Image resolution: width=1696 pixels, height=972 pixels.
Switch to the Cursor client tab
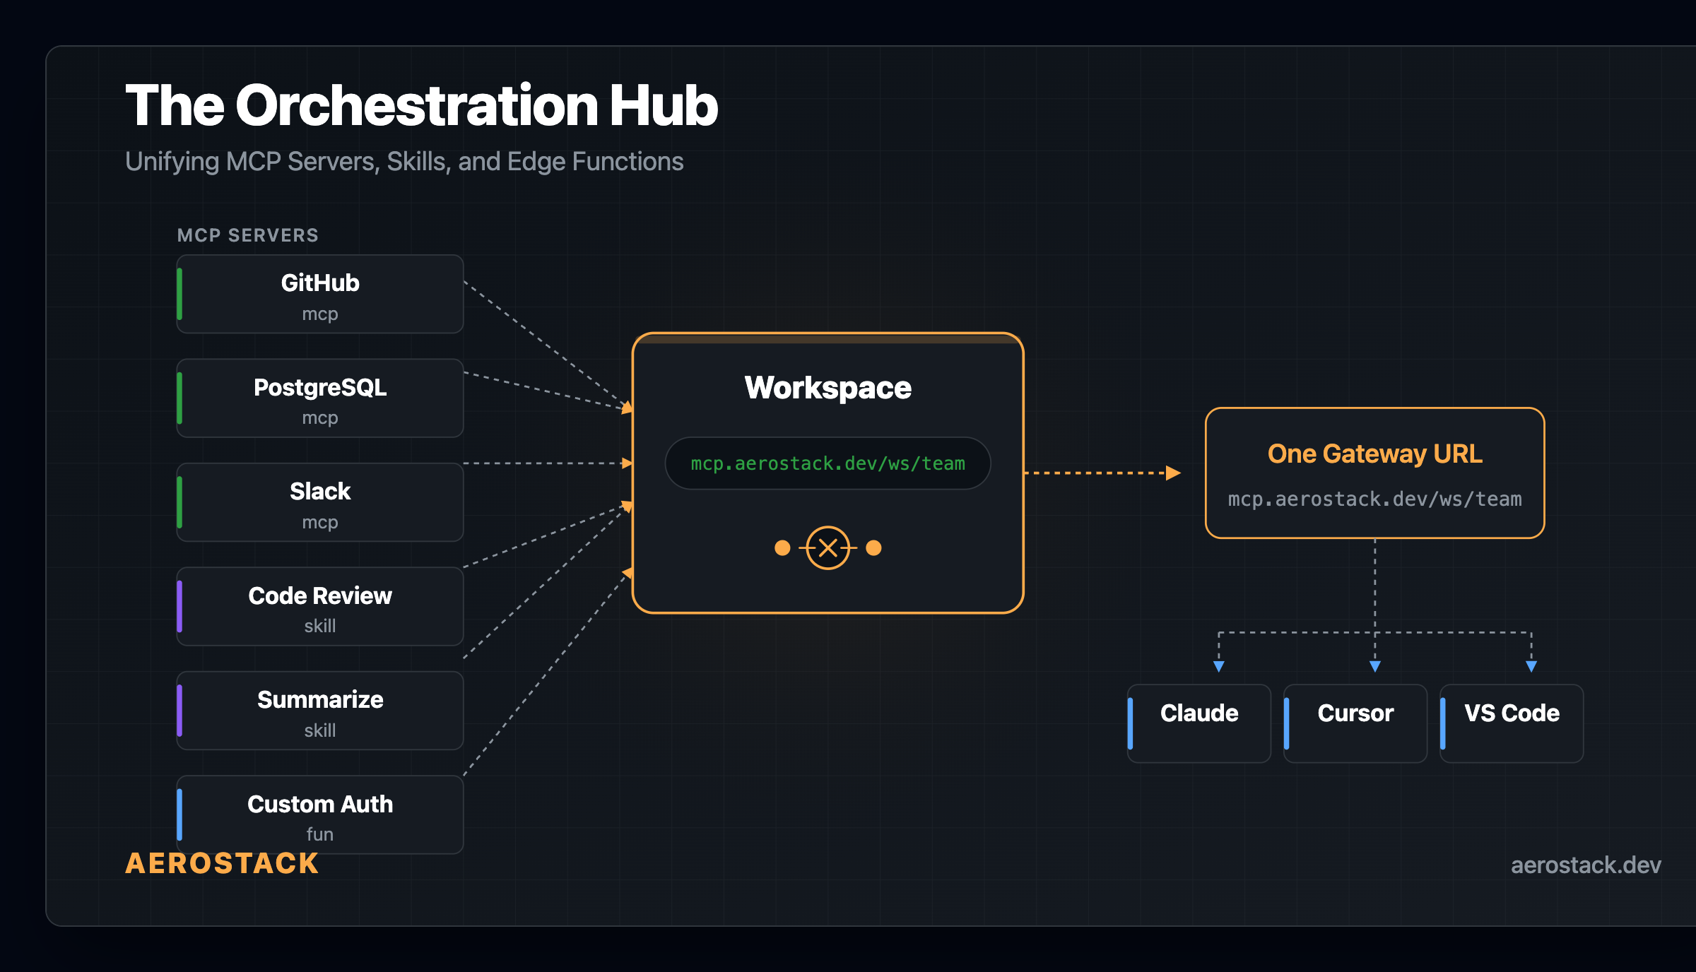click(x=1354, y=723)
